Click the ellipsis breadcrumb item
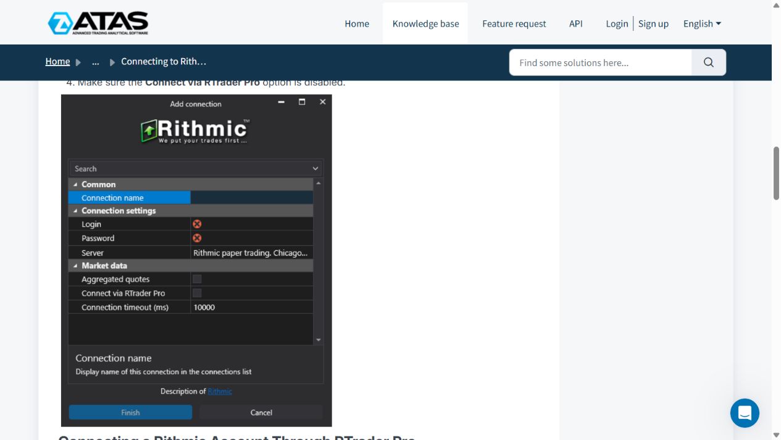The width and height of the screenshot is (781, 440). 96,62
